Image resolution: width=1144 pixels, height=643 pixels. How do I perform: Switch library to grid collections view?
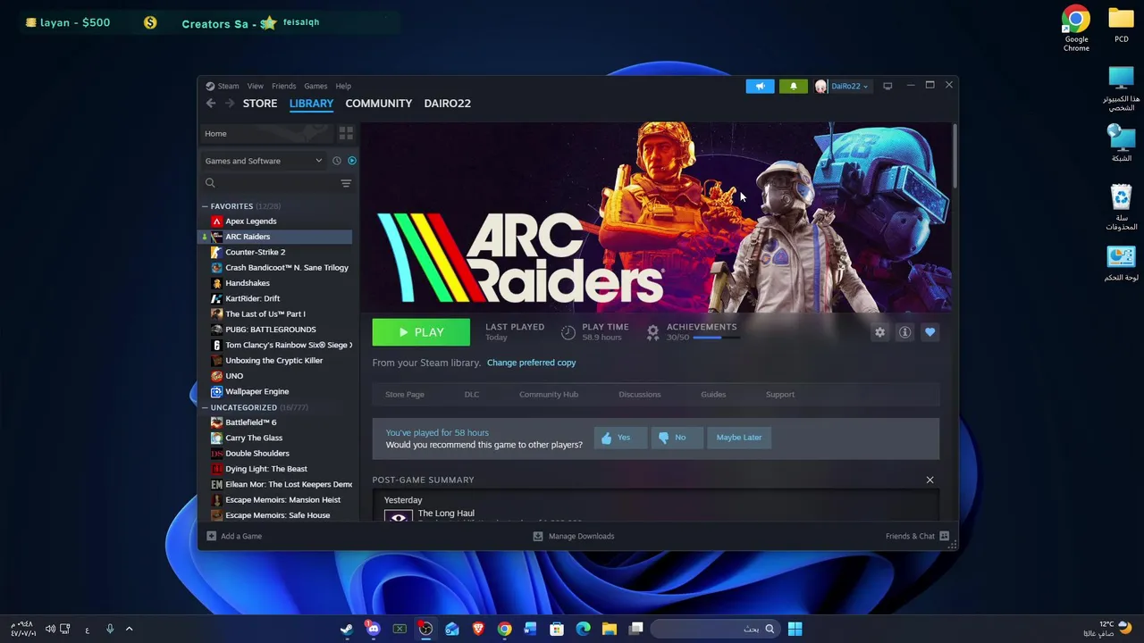(x=346, y=133)
